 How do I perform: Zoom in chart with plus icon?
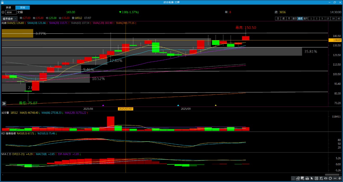340,179
